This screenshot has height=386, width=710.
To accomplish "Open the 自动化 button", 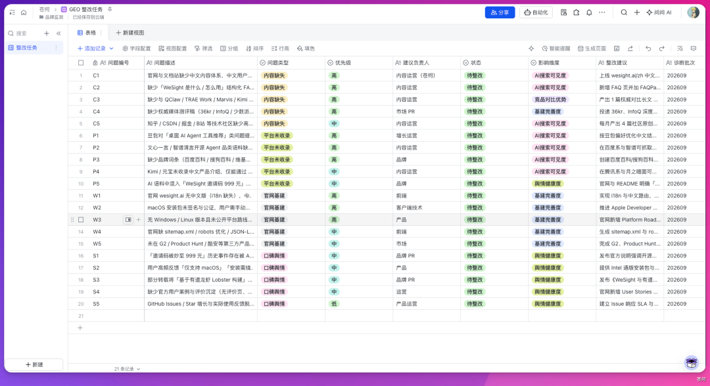I will (536, 12).
